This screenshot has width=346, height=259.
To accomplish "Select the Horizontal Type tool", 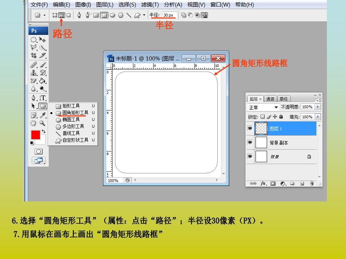I will (x=43, y=98).
